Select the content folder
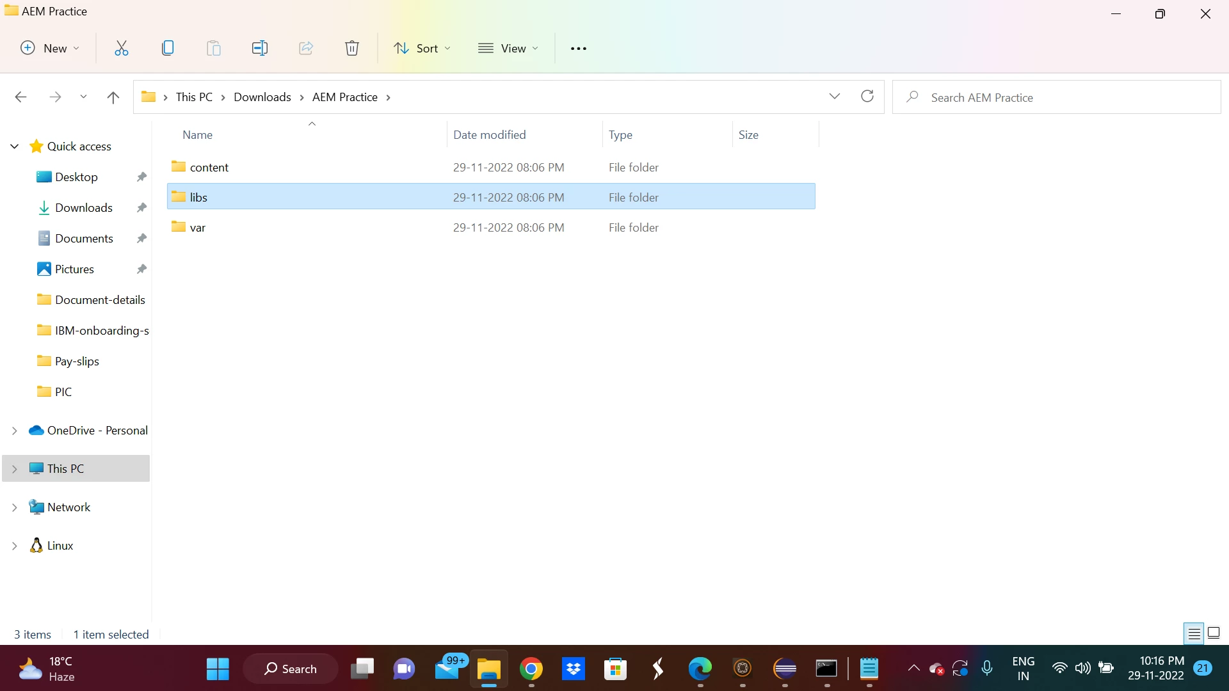Image resolution: width=1229 pixels, height=691 pixels. [x=209, y=167]
